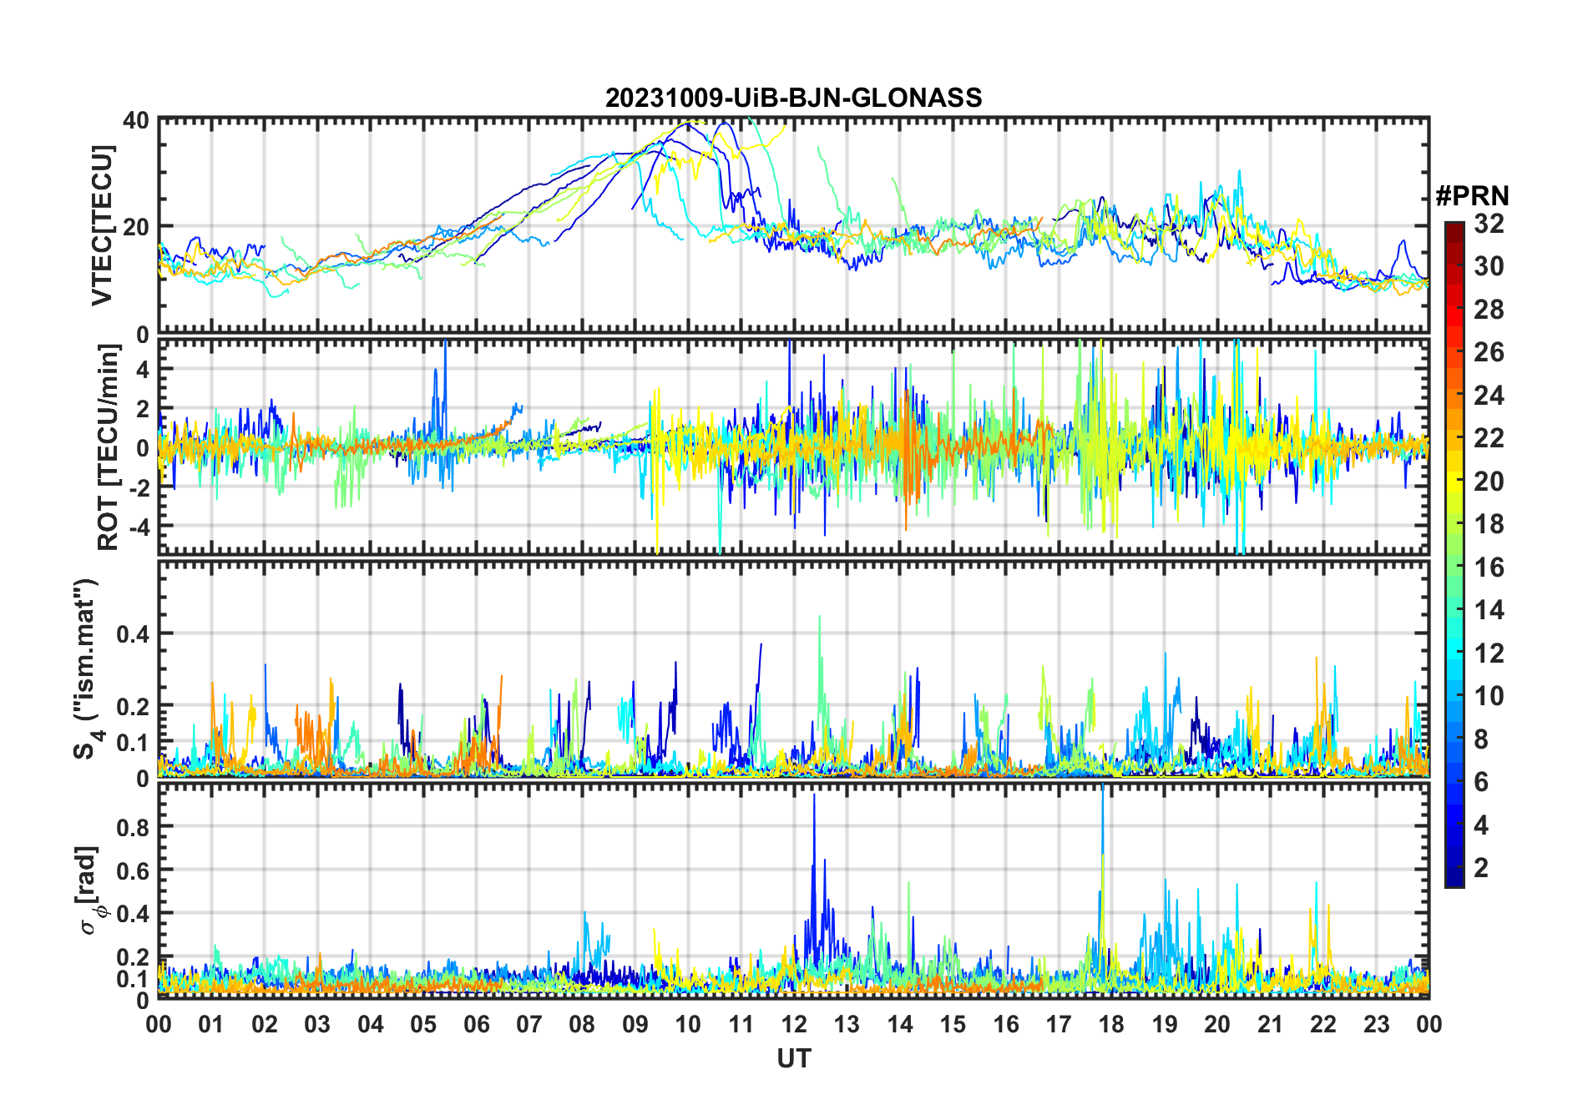Click colorbar tick label 22
The image size is (1588, 1110).
[1489, 438]
